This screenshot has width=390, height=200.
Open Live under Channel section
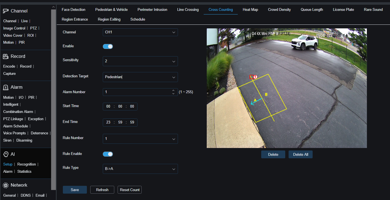pyautogui.click(x=25, y=21)
